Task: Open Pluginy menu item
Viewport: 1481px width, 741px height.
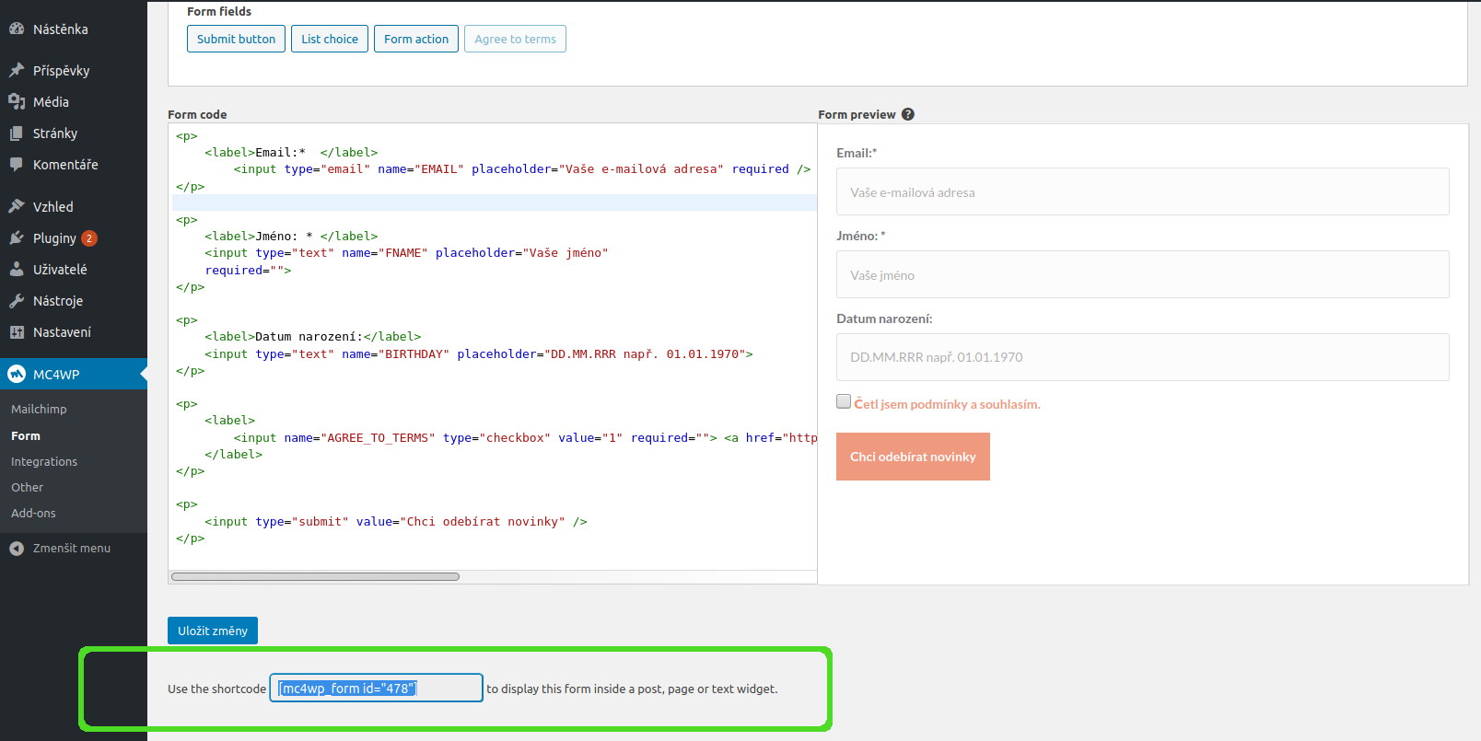Action: [74, 237]
